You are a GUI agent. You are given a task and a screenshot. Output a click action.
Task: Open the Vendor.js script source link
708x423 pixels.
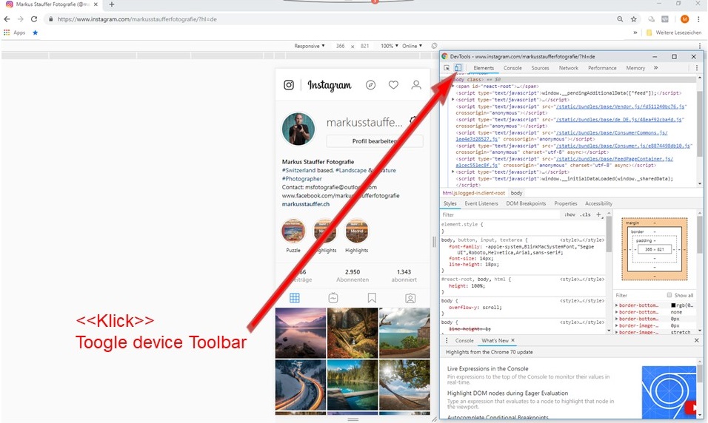(621, 106)
